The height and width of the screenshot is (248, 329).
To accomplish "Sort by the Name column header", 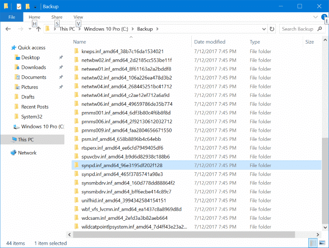I will [79, 42].
